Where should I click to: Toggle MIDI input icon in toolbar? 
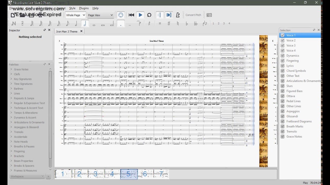(121, 15)
